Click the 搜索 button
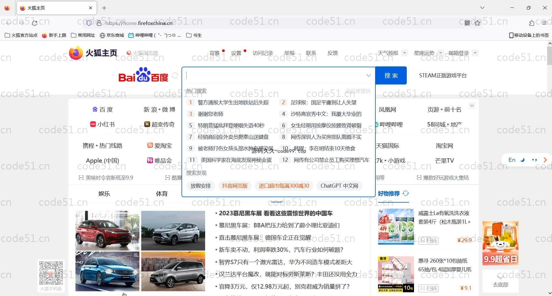Image resolution: width=552 pixels, height=296 pixels. tap(391, 75)
